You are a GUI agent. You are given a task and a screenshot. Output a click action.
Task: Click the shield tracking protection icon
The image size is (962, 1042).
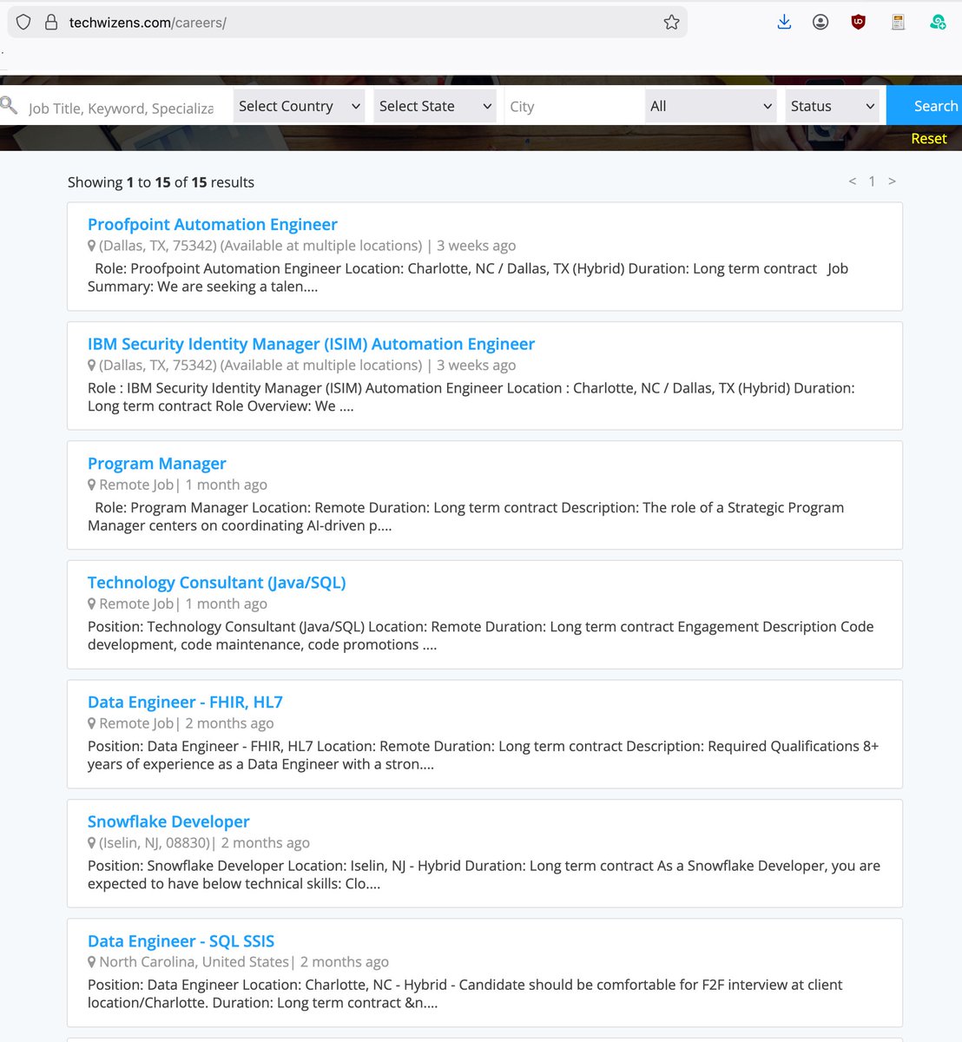[x=23, y=23]
